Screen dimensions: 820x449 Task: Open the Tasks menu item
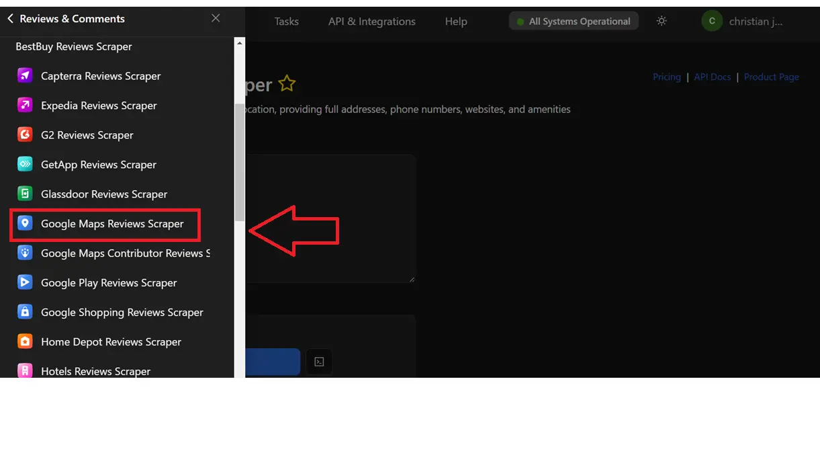tap(286, 22)
